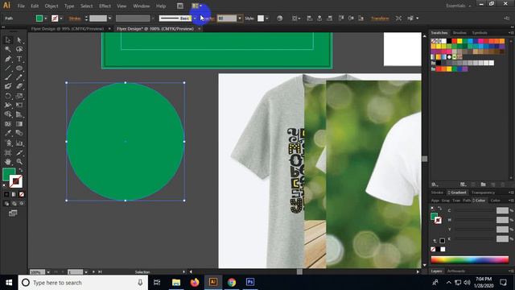Swap fill and stroke in toolbox
Image resolution: width=515 pixels, height=290 pixels.
(20, 170)
